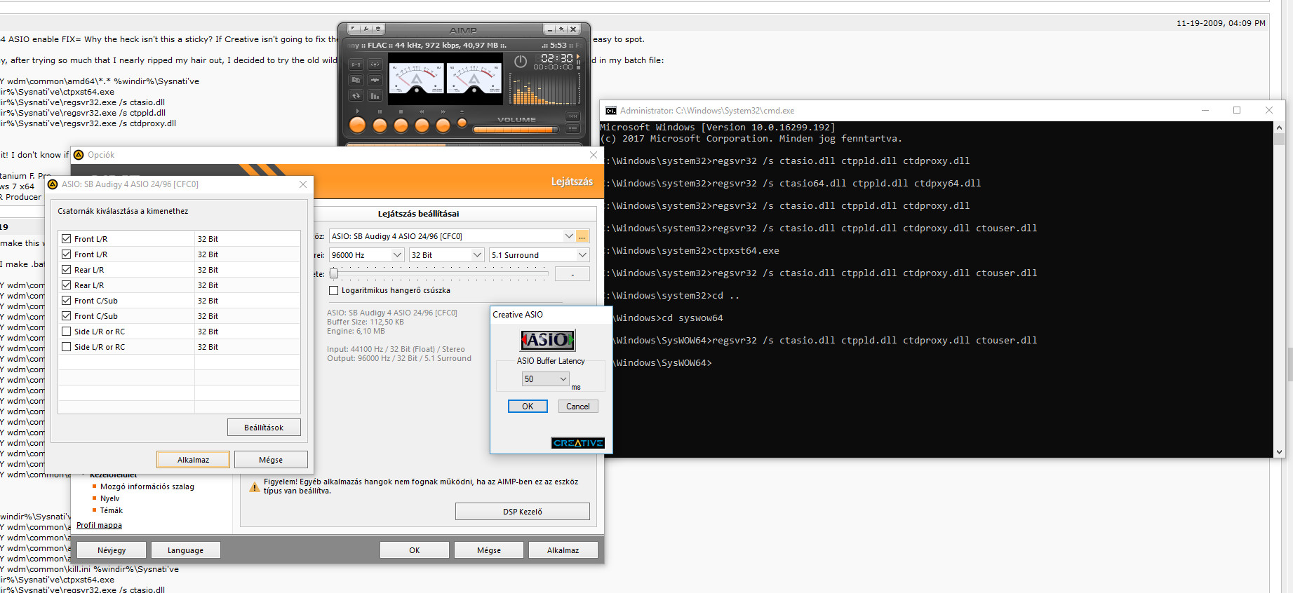Open Profil mappa link
This screenshot has height=593, width=1293.
[x=99, y=525]
